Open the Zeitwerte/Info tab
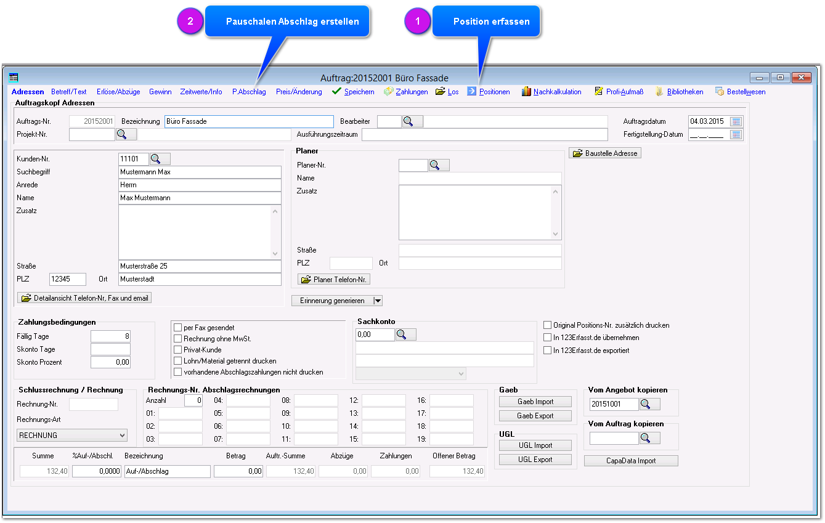This screenshot has height=523, width=825. click(x=201, y=92)
